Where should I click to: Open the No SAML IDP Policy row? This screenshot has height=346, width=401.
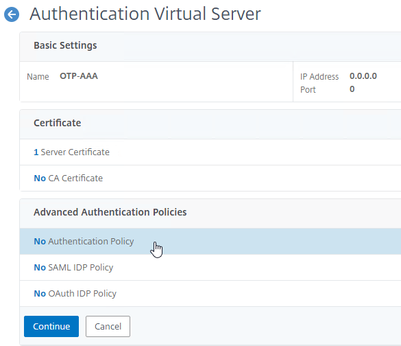click(x=210, y=267)
